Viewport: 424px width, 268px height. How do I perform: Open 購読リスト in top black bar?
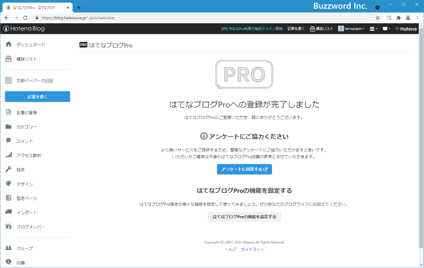[321, 29]
